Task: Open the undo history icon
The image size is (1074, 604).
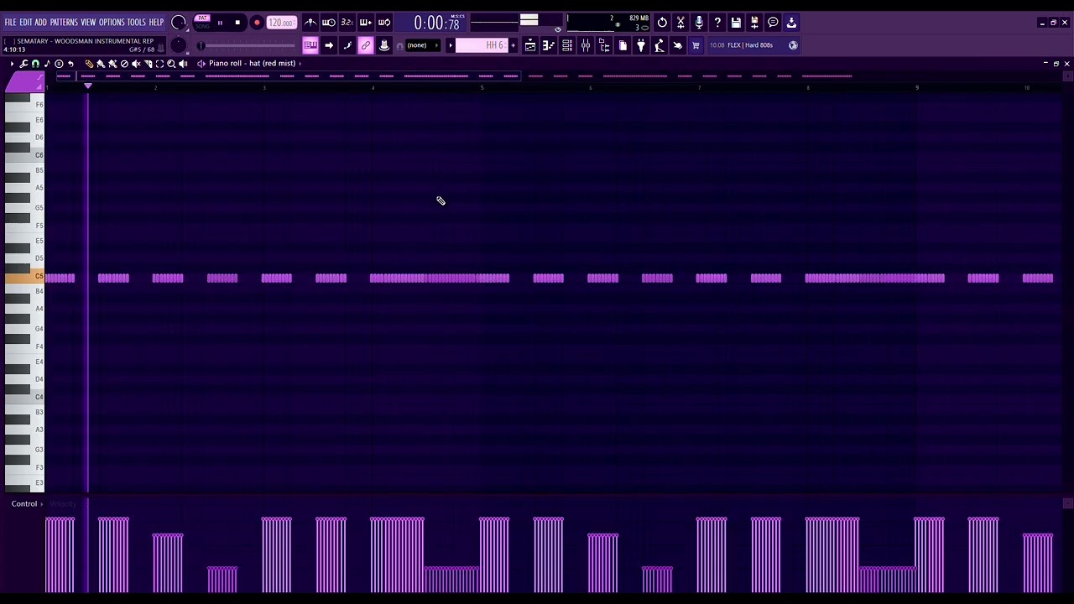Action: (662, 23)
